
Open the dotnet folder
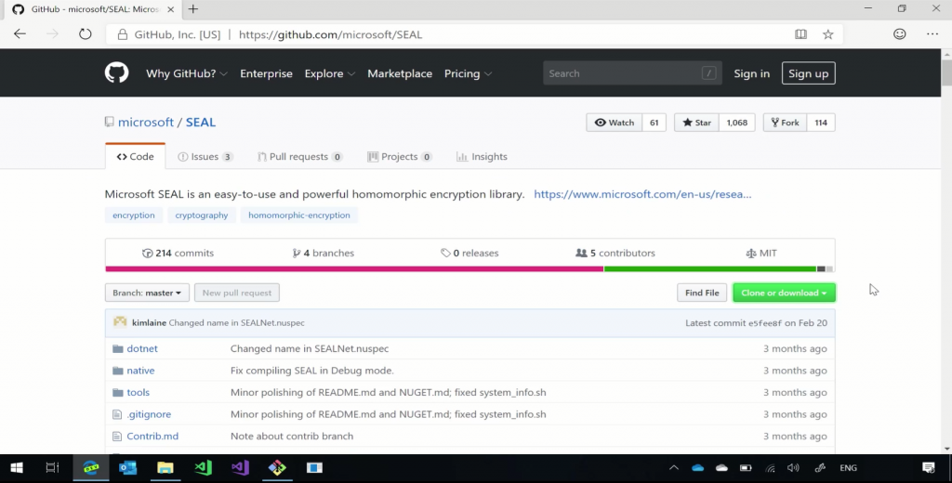(x=142, y=349)
